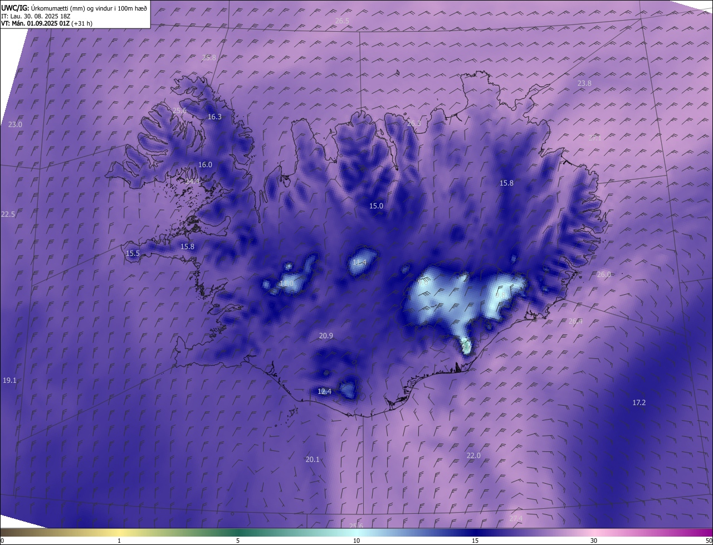Click the 12.4 value label
The height and width of the screenshot is (545, 713).
click(324, 391)
